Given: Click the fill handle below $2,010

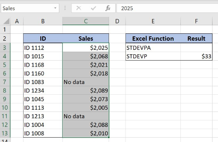Looking at the screenshot, I should (x=109, y=137).
